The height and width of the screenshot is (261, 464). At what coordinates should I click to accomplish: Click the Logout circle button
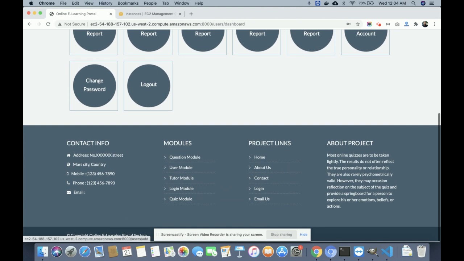[x=149, y=86]
